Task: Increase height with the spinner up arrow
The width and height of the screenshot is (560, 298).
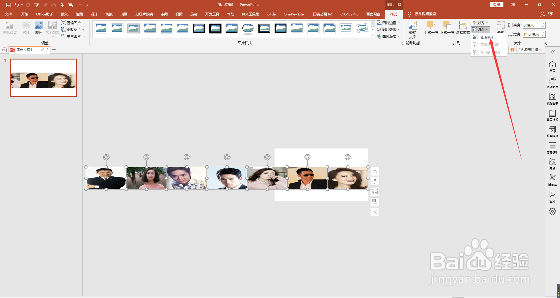Action: pyautogui.click(x=543, y=24)
